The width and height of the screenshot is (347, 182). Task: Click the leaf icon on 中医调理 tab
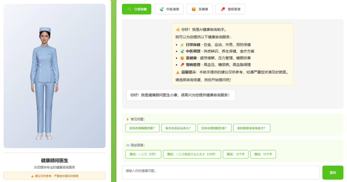coord(162,9)
